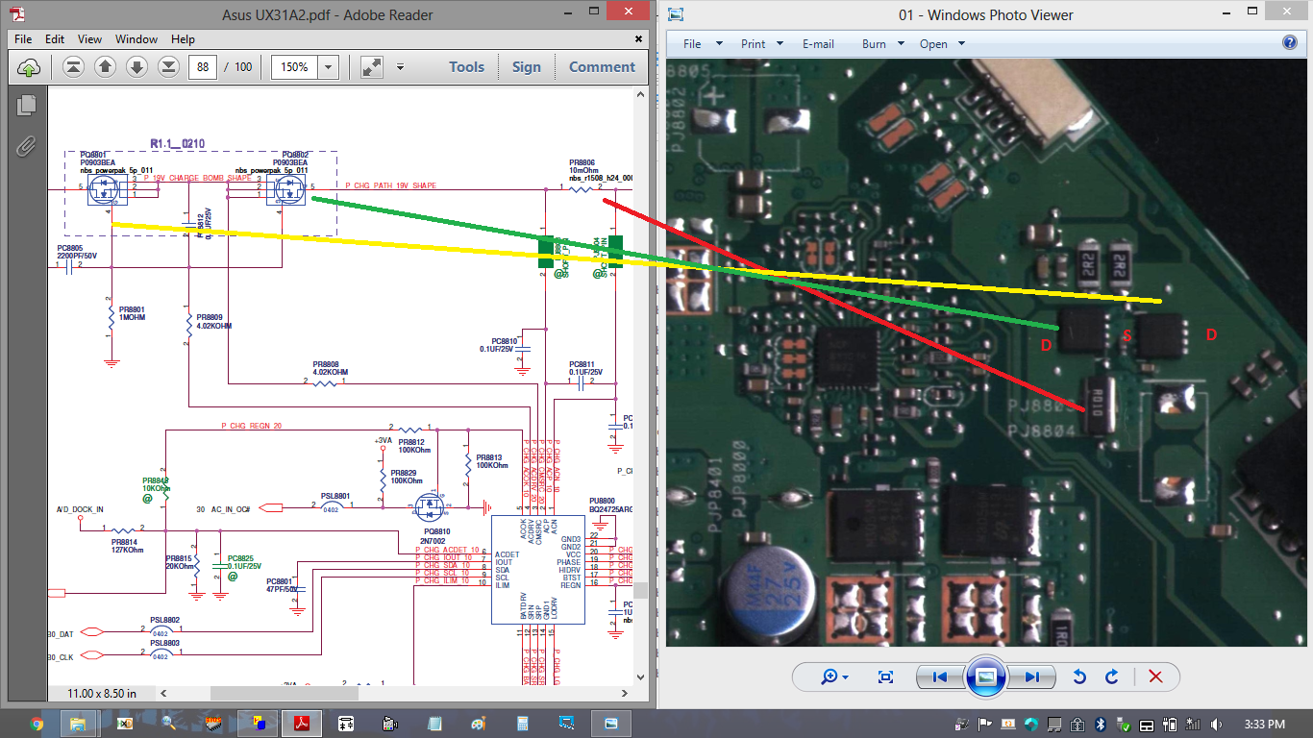The height and width of the screenshot is (738, 1313).
Task: Click the '11.00 x 8.50 in' page size label
Action: [102, 693]
